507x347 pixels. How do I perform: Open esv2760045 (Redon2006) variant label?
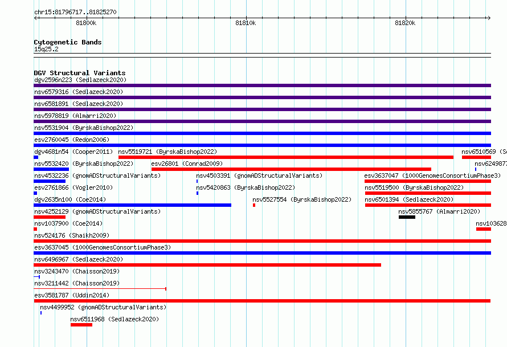(x=72, y=140)
